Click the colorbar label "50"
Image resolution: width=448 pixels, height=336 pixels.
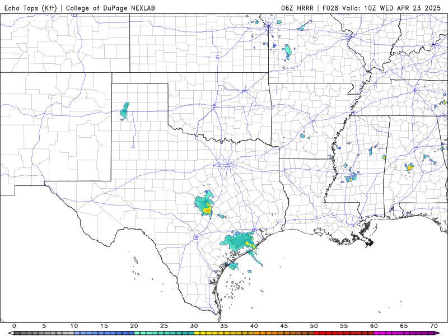pos(314,326)
